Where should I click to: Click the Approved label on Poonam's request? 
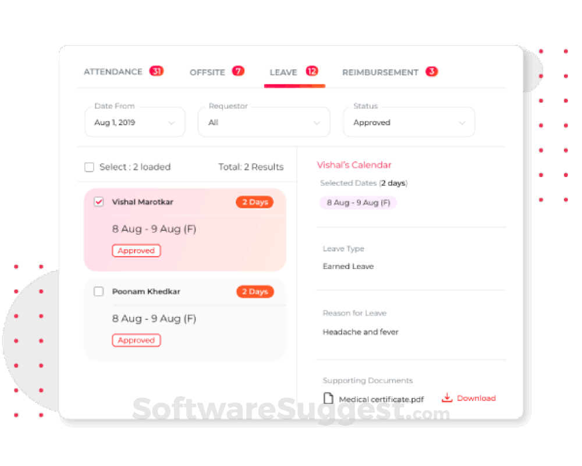pos(136,340)
